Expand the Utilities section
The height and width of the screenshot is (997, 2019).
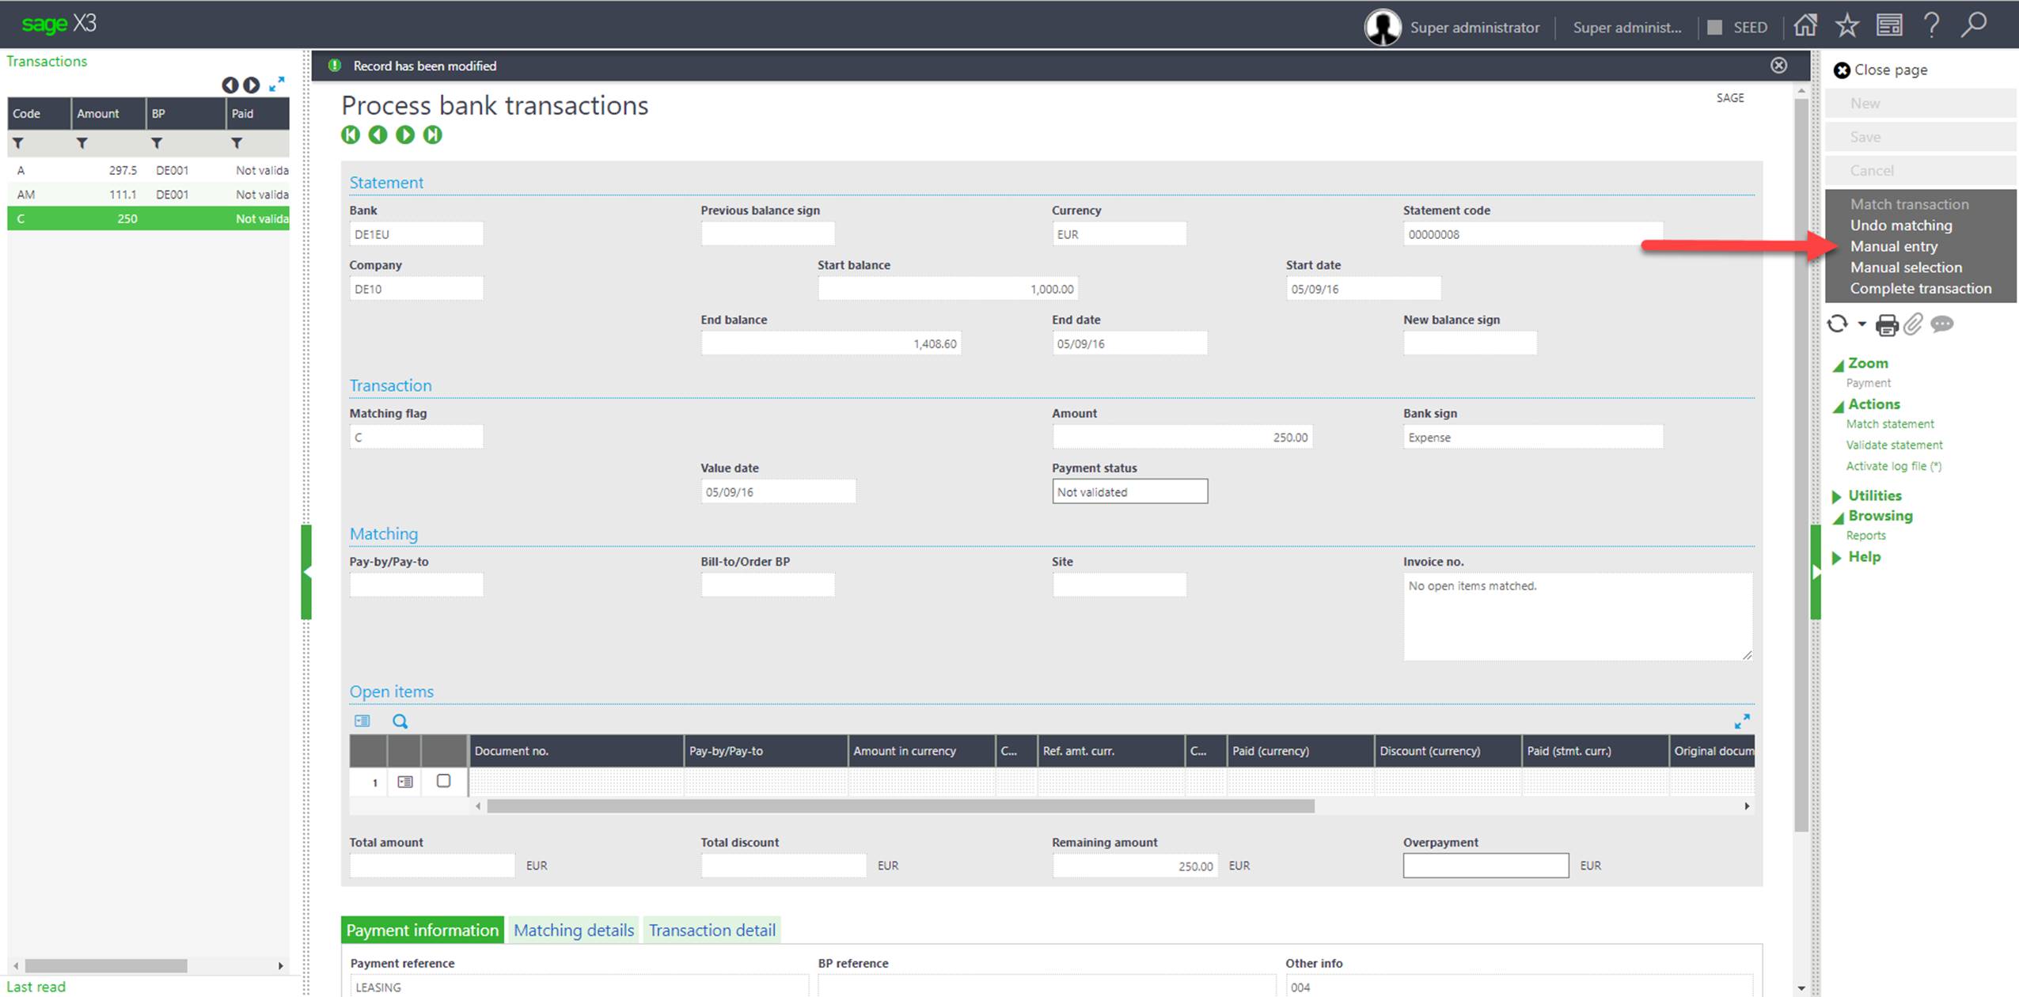pyautogui.click(x=1874, y=496)
